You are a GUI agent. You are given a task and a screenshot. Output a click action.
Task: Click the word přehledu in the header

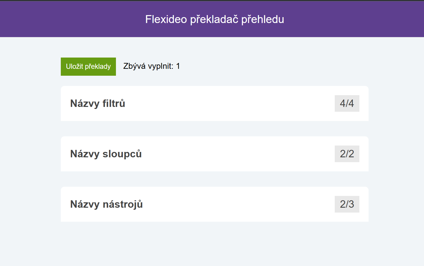click(263, 19)
